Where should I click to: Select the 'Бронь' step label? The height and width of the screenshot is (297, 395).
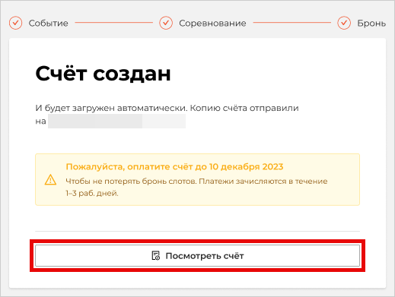pyautogui.click(x=371, y=24)
